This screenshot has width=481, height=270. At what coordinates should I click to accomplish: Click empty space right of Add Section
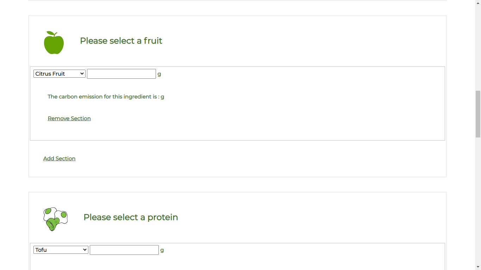click(x=246, y=159)
